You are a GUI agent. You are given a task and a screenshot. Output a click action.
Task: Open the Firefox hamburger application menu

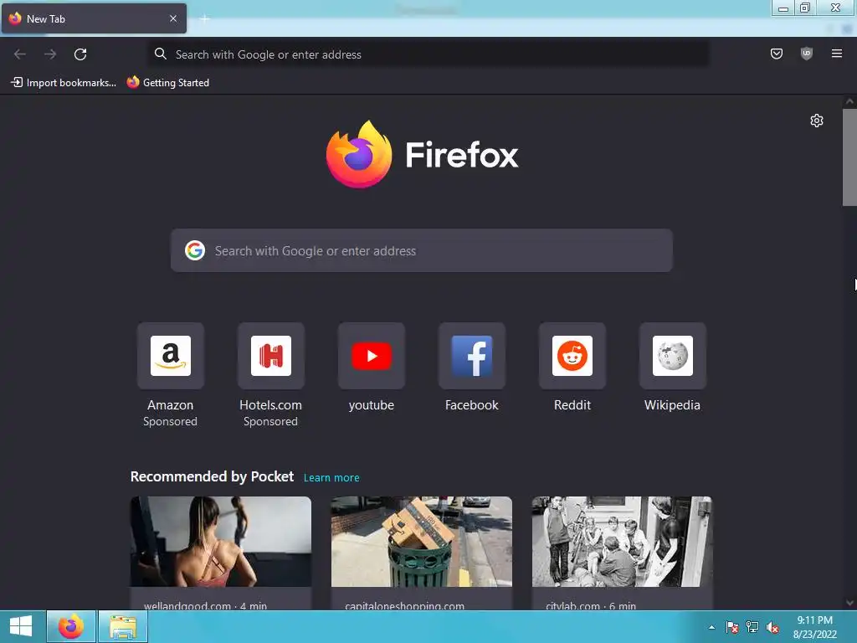point(836,54)
